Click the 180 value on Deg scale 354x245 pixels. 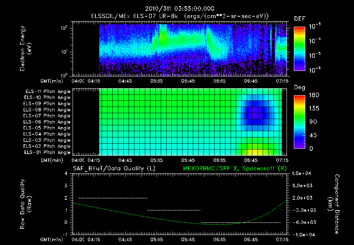point(314,95)
